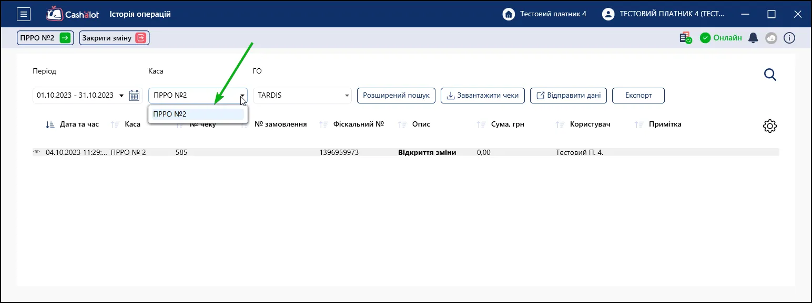This screenshot has width=812, height=303.
Task: Open the hamburger main menu
Action: (x=24, y=14)
